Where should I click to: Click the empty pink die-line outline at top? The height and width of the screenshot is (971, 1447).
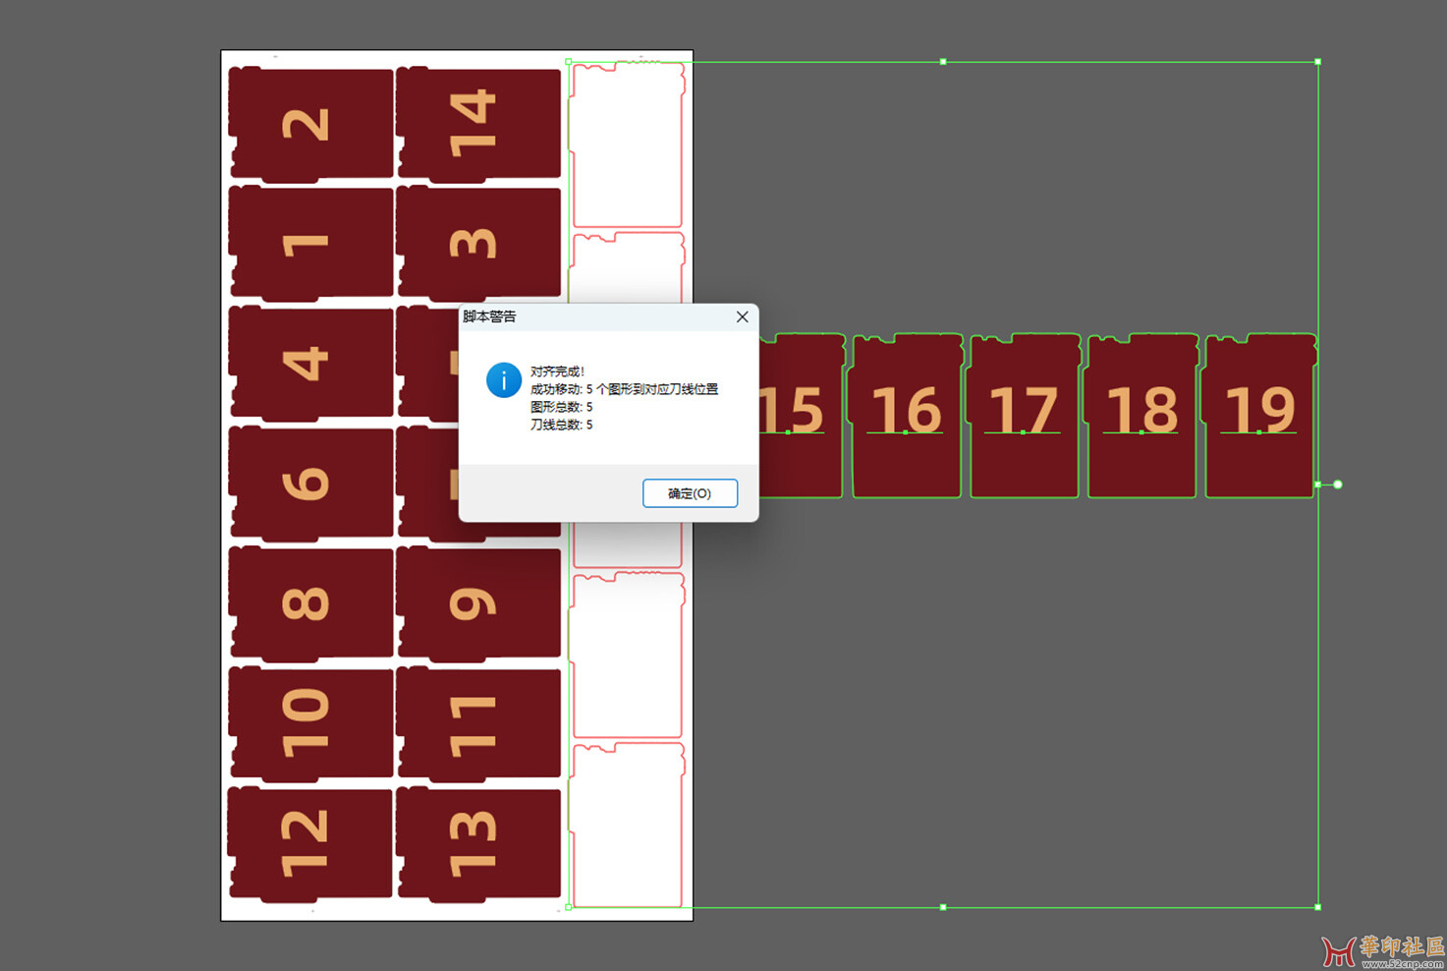(628, 144)
